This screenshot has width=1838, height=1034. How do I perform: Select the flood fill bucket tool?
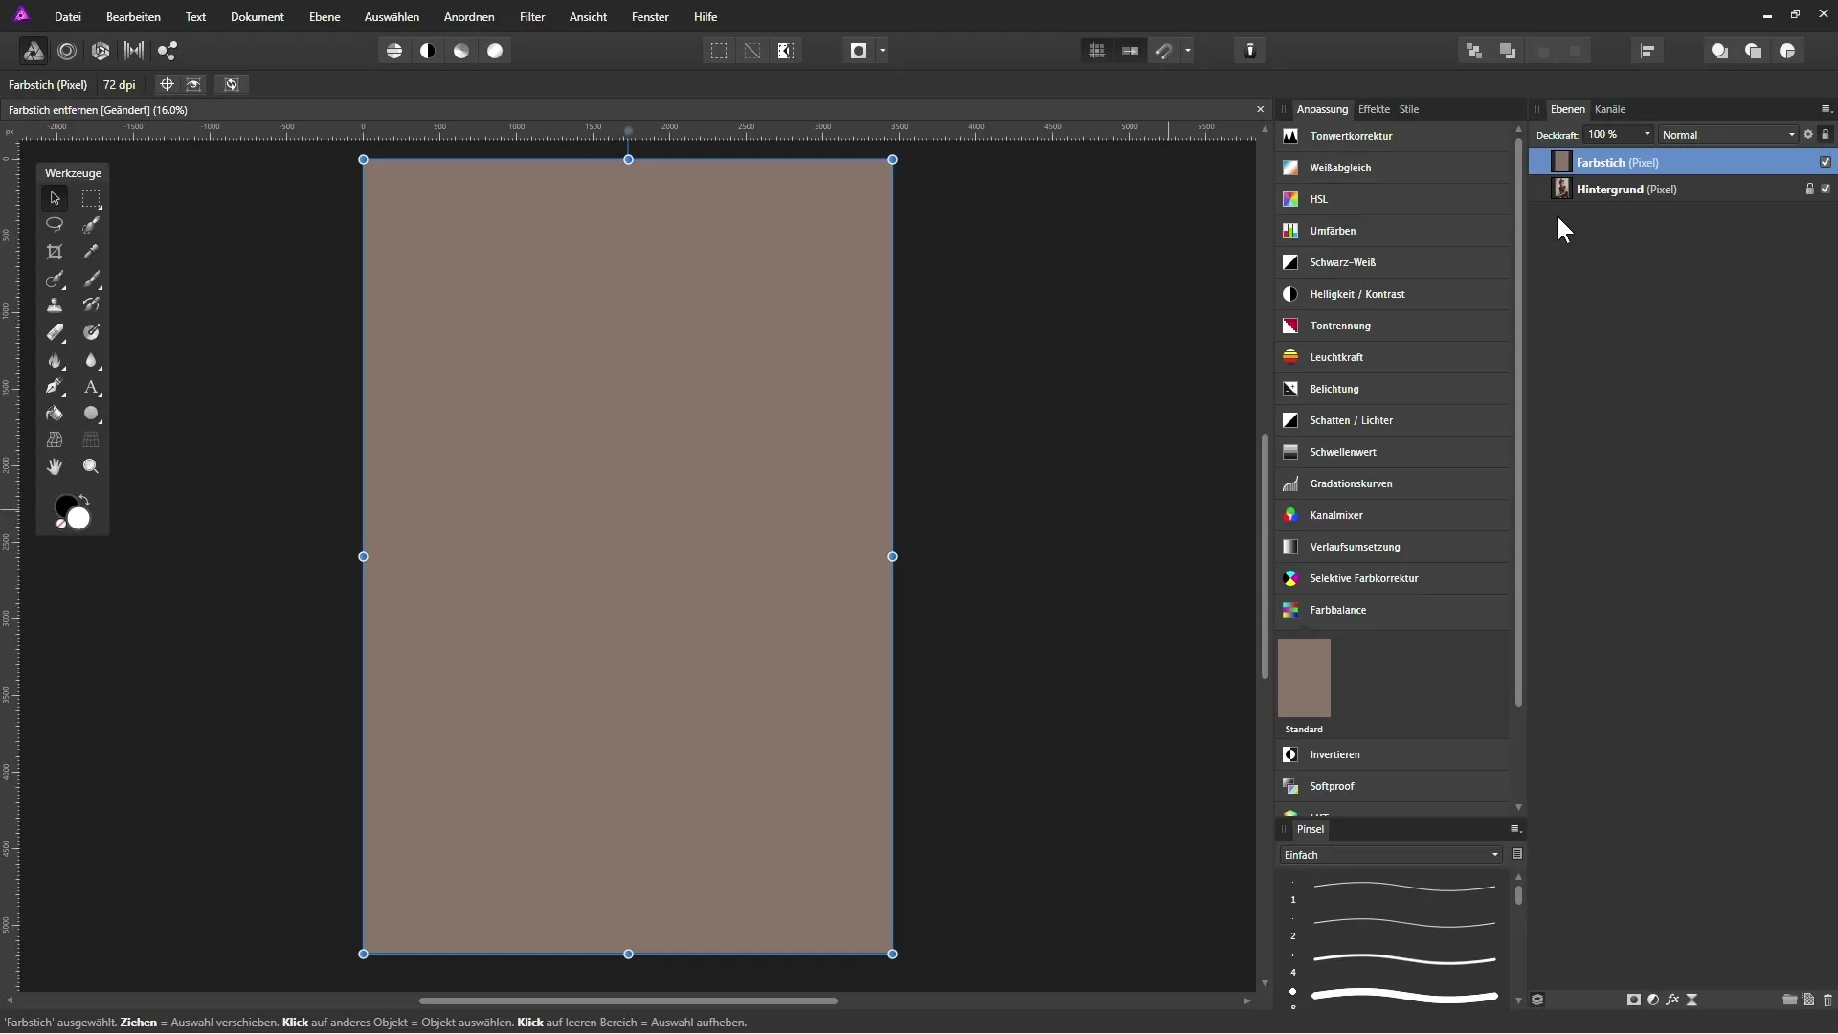[x=55, y=414]
